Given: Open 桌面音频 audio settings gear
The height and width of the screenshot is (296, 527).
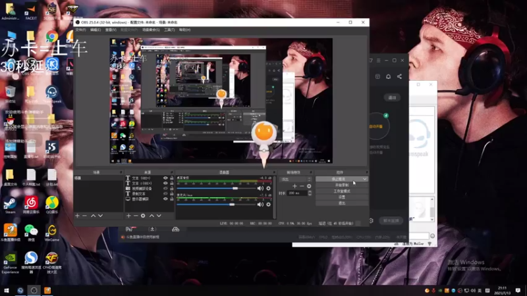Looking at the screenshot, I should (x=268, y=188).
